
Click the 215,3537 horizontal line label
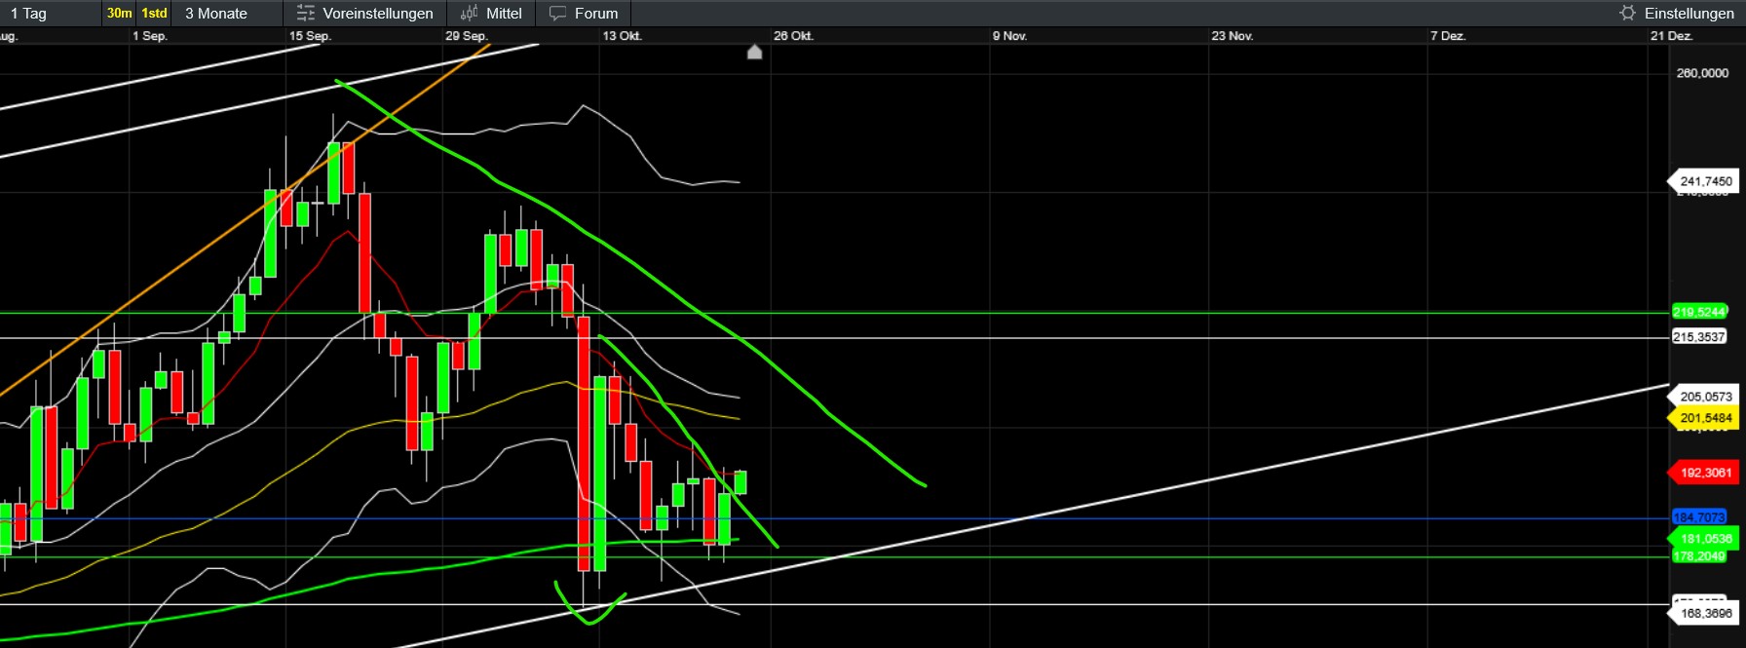1698,337
